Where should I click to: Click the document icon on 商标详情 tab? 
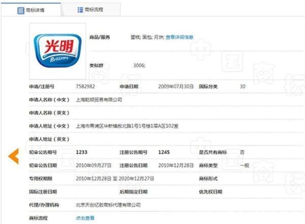point(21,10)
